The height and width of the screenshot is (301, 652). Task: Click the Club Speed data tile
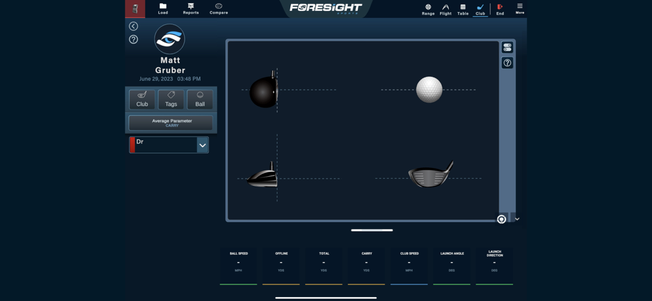click(409, 266)
